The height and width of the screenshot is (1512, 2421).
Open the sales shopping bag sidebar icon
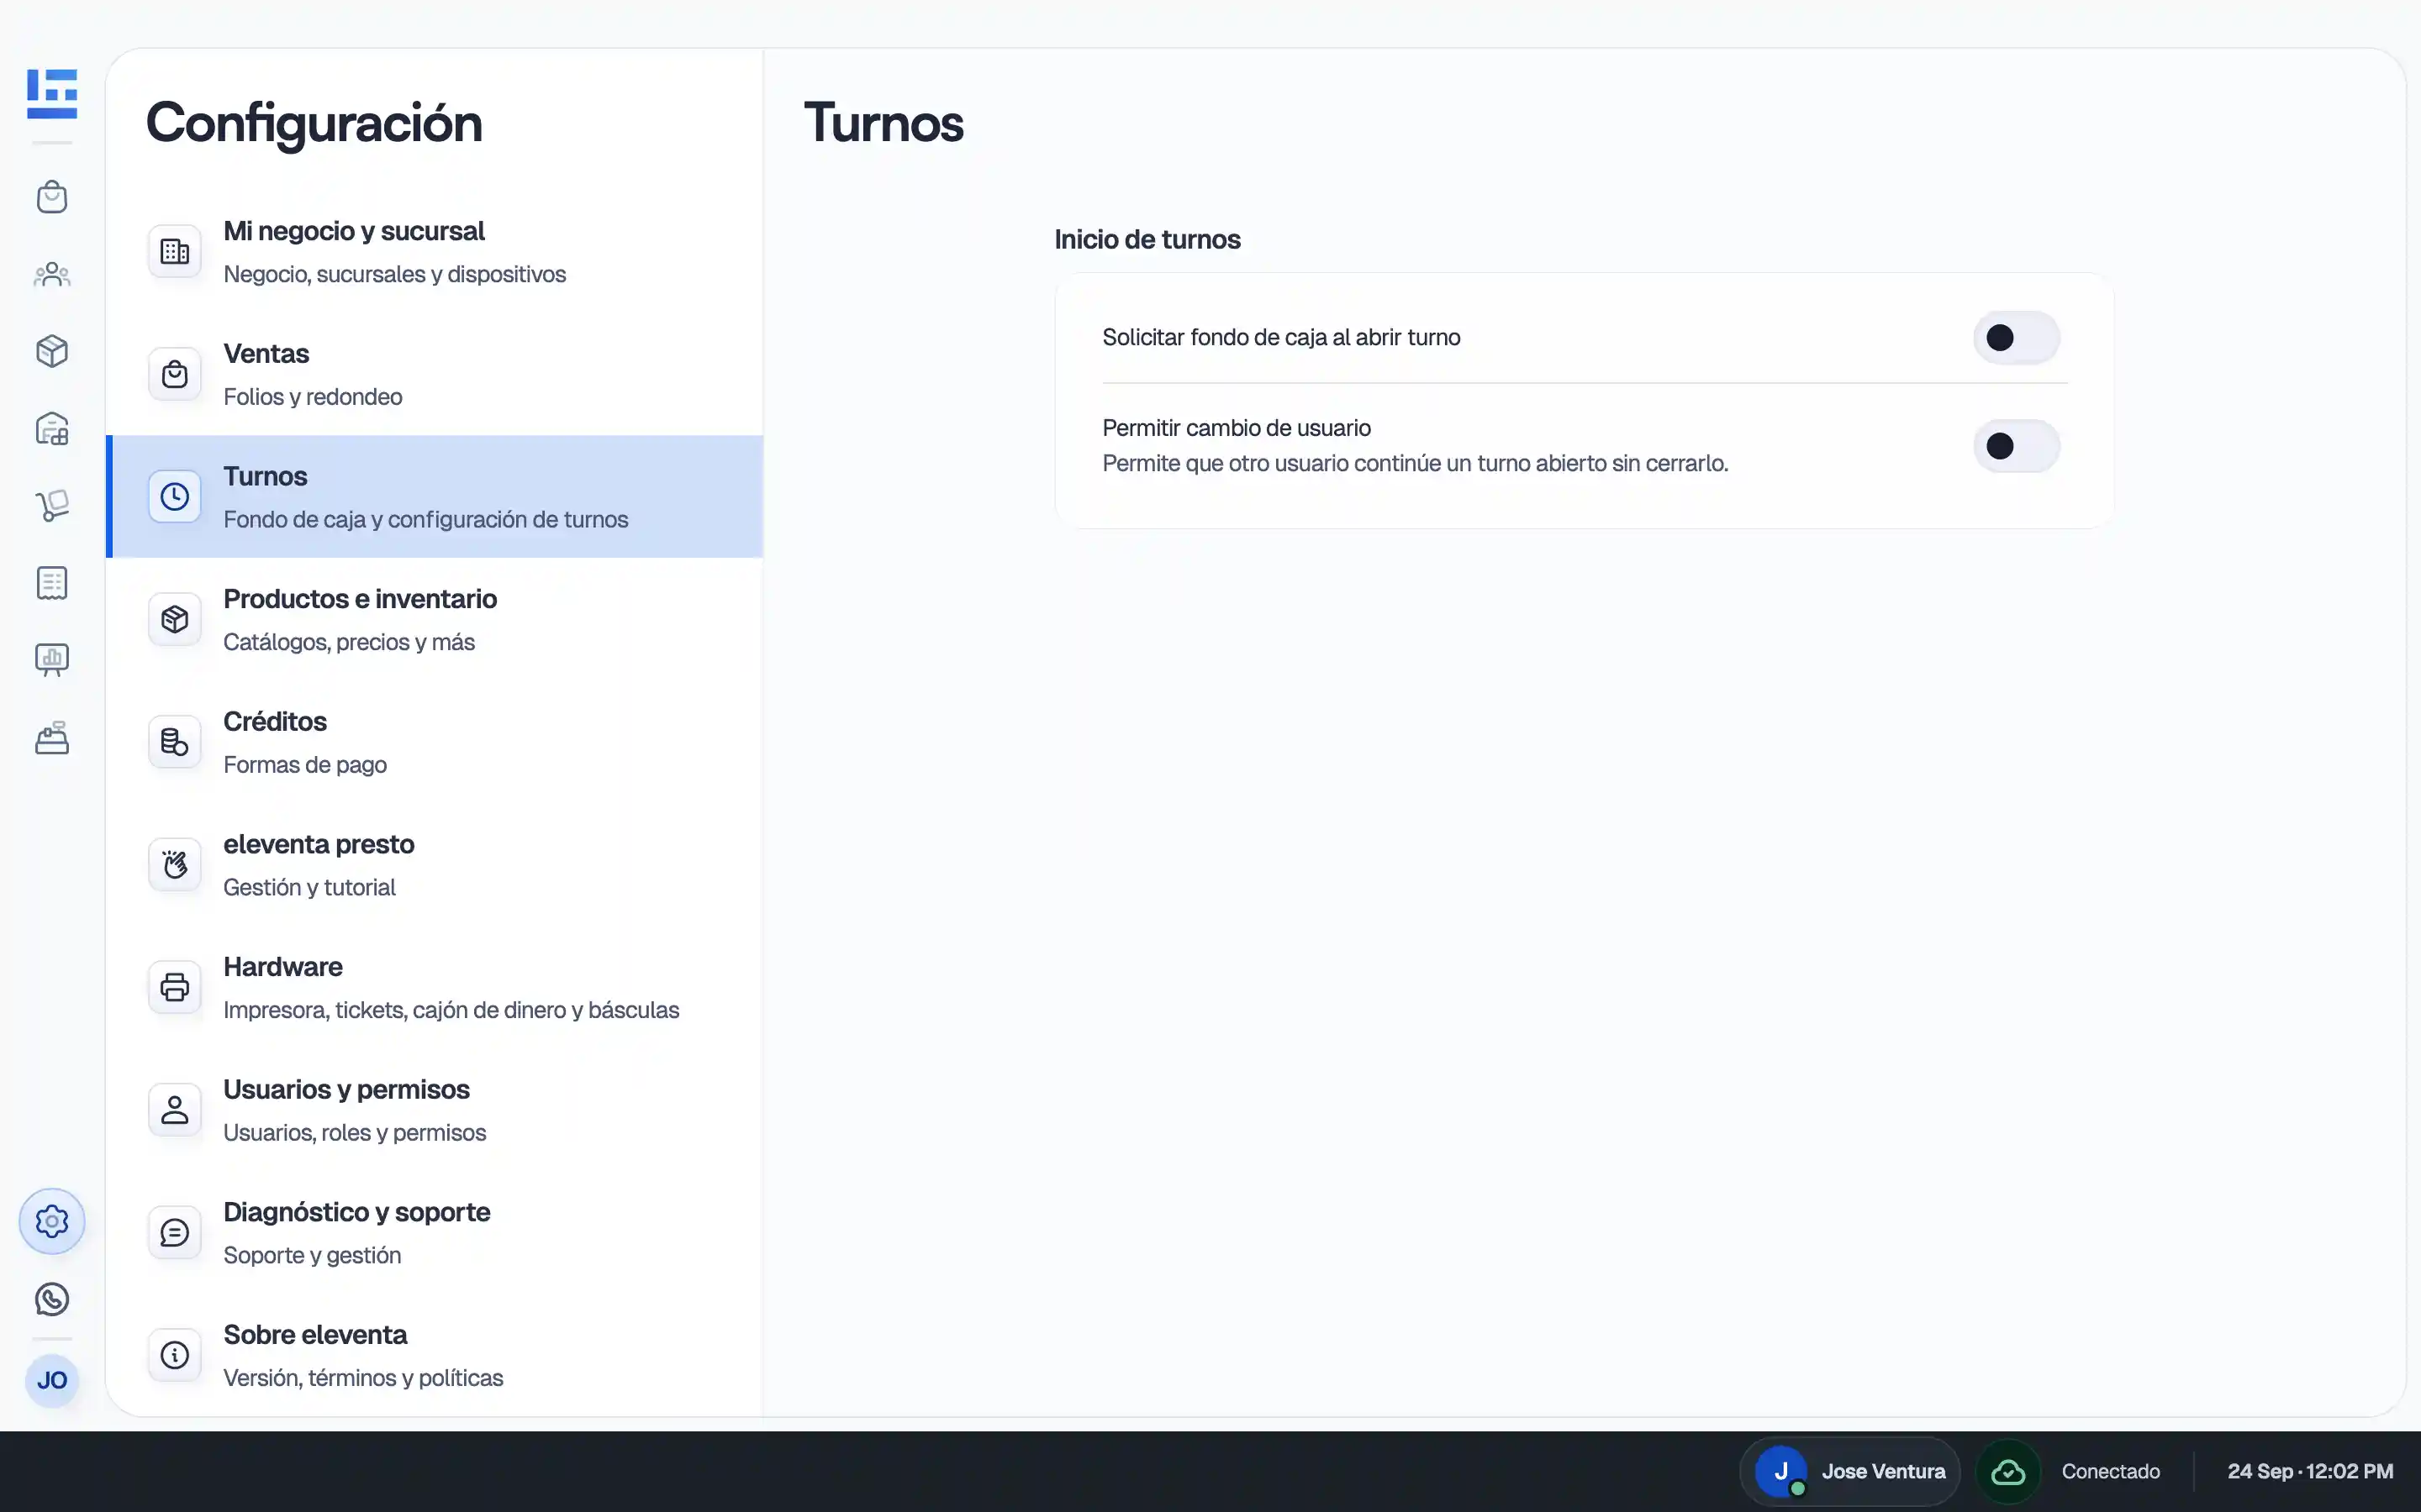tap(52, 197)
